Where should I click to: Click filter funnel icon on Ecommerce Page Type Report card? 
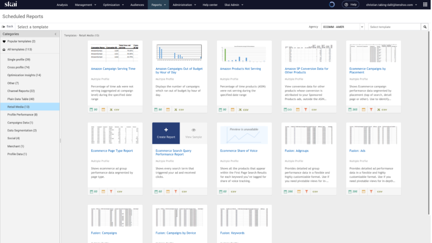point(111,192)
